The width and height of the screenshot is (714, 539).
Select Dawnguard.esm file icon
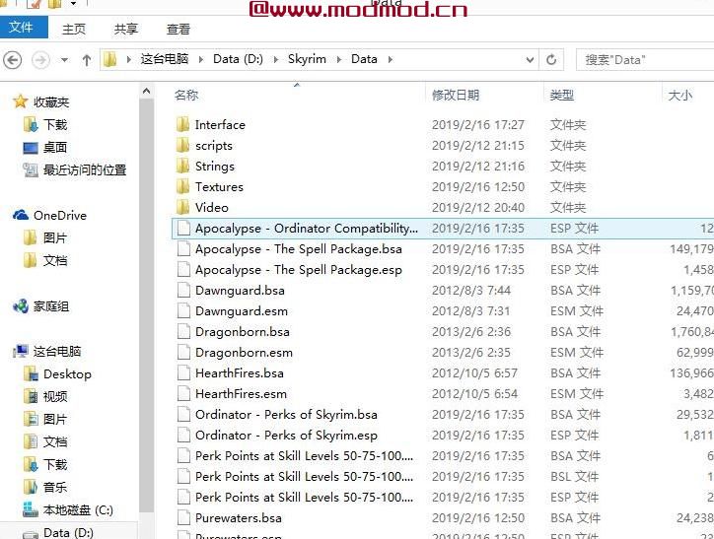183,310
